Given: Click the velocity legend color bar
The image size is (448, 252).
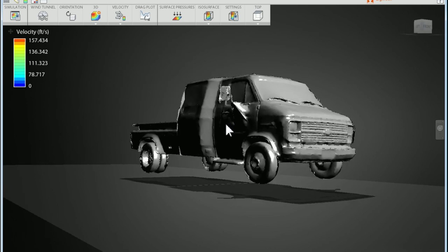Looking at the screenshot, I should (20, 63).
